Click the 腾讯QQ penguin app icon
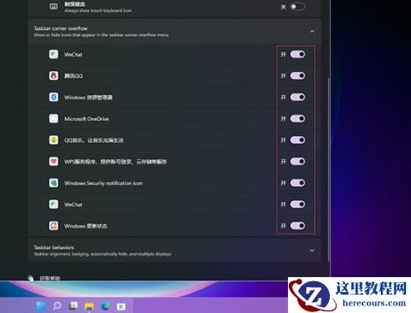 pos(54,76)
